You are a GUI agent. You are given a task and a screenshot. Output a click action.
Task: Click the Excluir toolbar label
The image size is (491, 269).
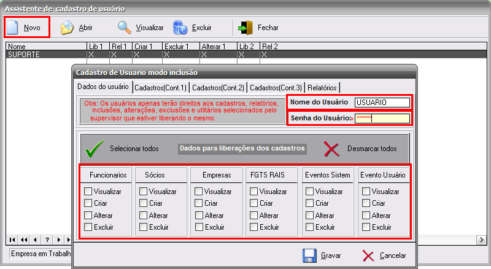(x=202, y=28)
